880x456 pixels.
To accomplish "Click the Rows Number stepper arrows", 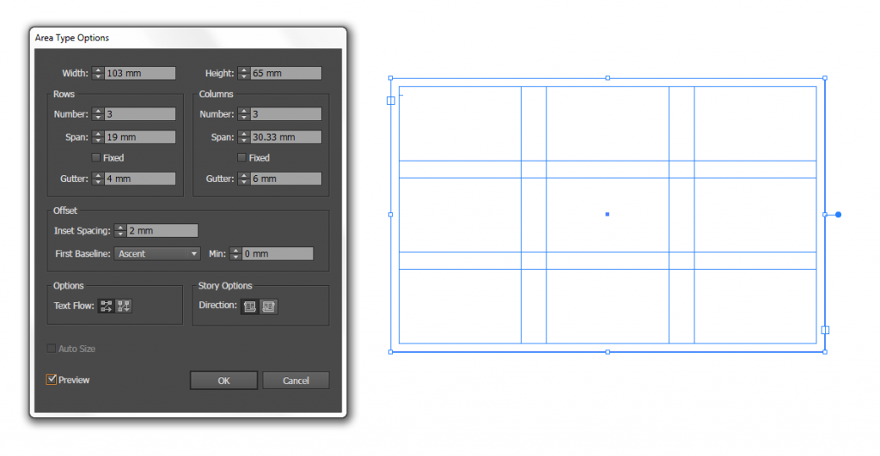I will tap(98, 114).
